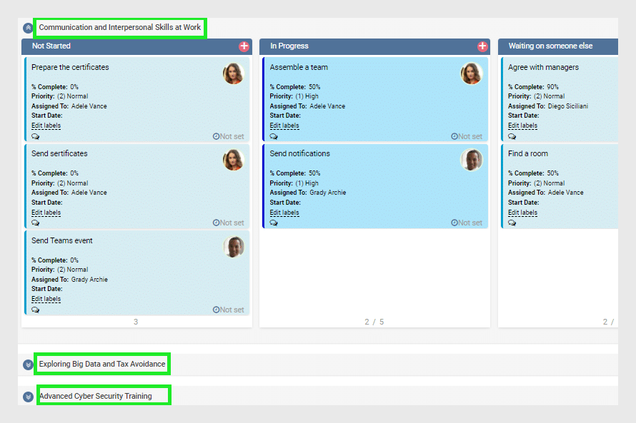Open the Send notifications task title

pos(299,153)
